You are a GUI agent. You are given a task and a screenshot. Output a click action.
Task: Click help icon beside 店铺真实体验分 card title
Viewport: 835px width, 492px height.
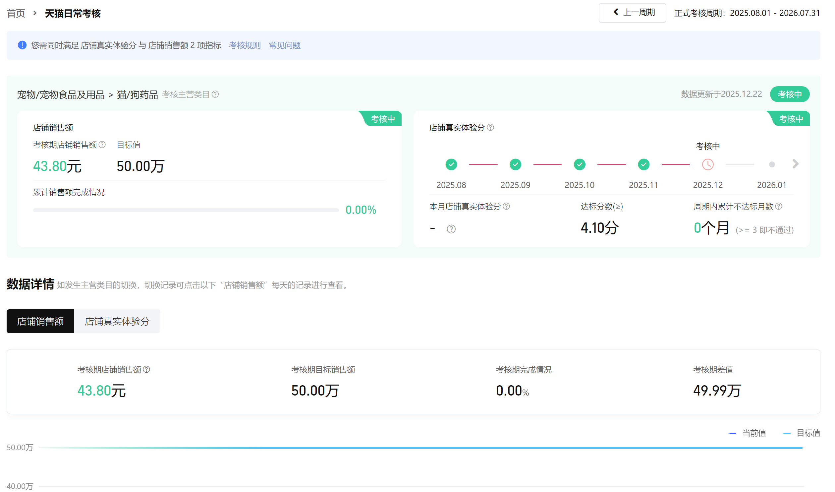coord(491,128)
